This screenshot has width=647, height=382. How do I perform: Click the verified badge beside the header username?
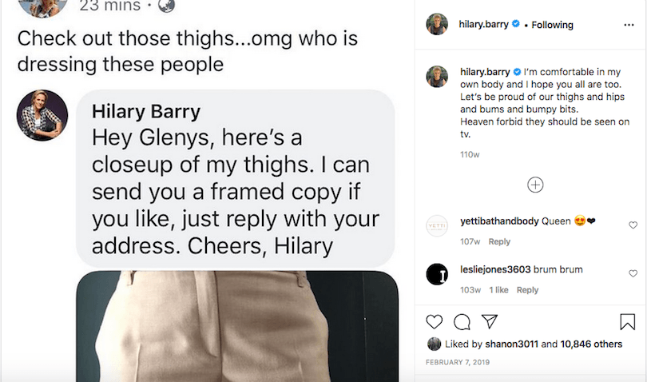(516, 25)
